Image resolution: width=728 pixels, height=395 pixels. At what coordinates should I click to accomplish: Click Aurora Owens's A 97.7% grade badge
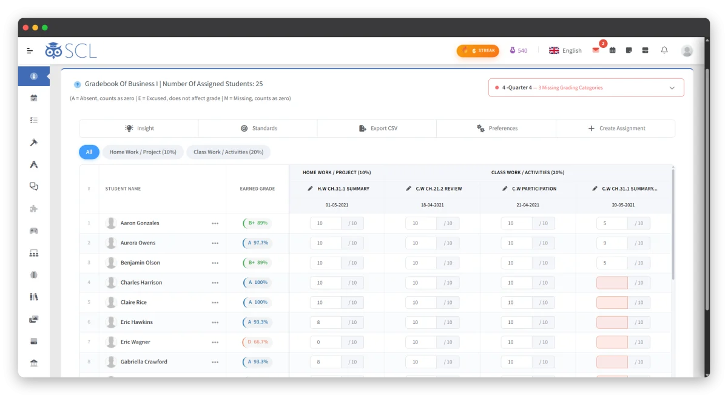point(257,243)
